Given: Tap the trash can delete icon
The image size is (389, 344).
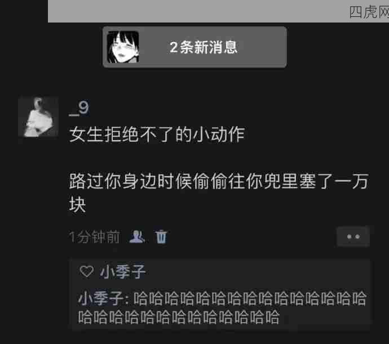Looking at the screenshot, I should tap(161, 237).
